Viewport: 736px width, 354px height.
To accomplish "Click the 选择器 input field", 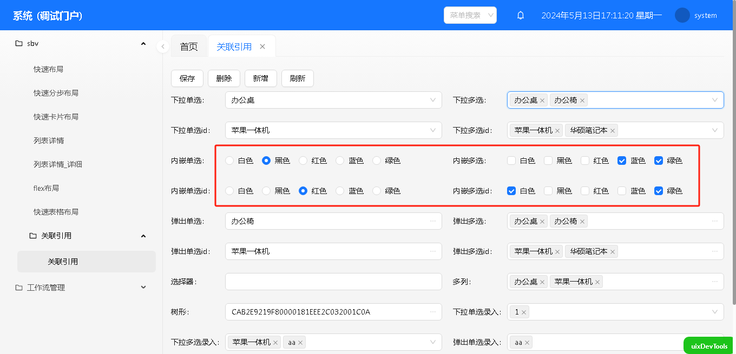I will tap(333, 282).
